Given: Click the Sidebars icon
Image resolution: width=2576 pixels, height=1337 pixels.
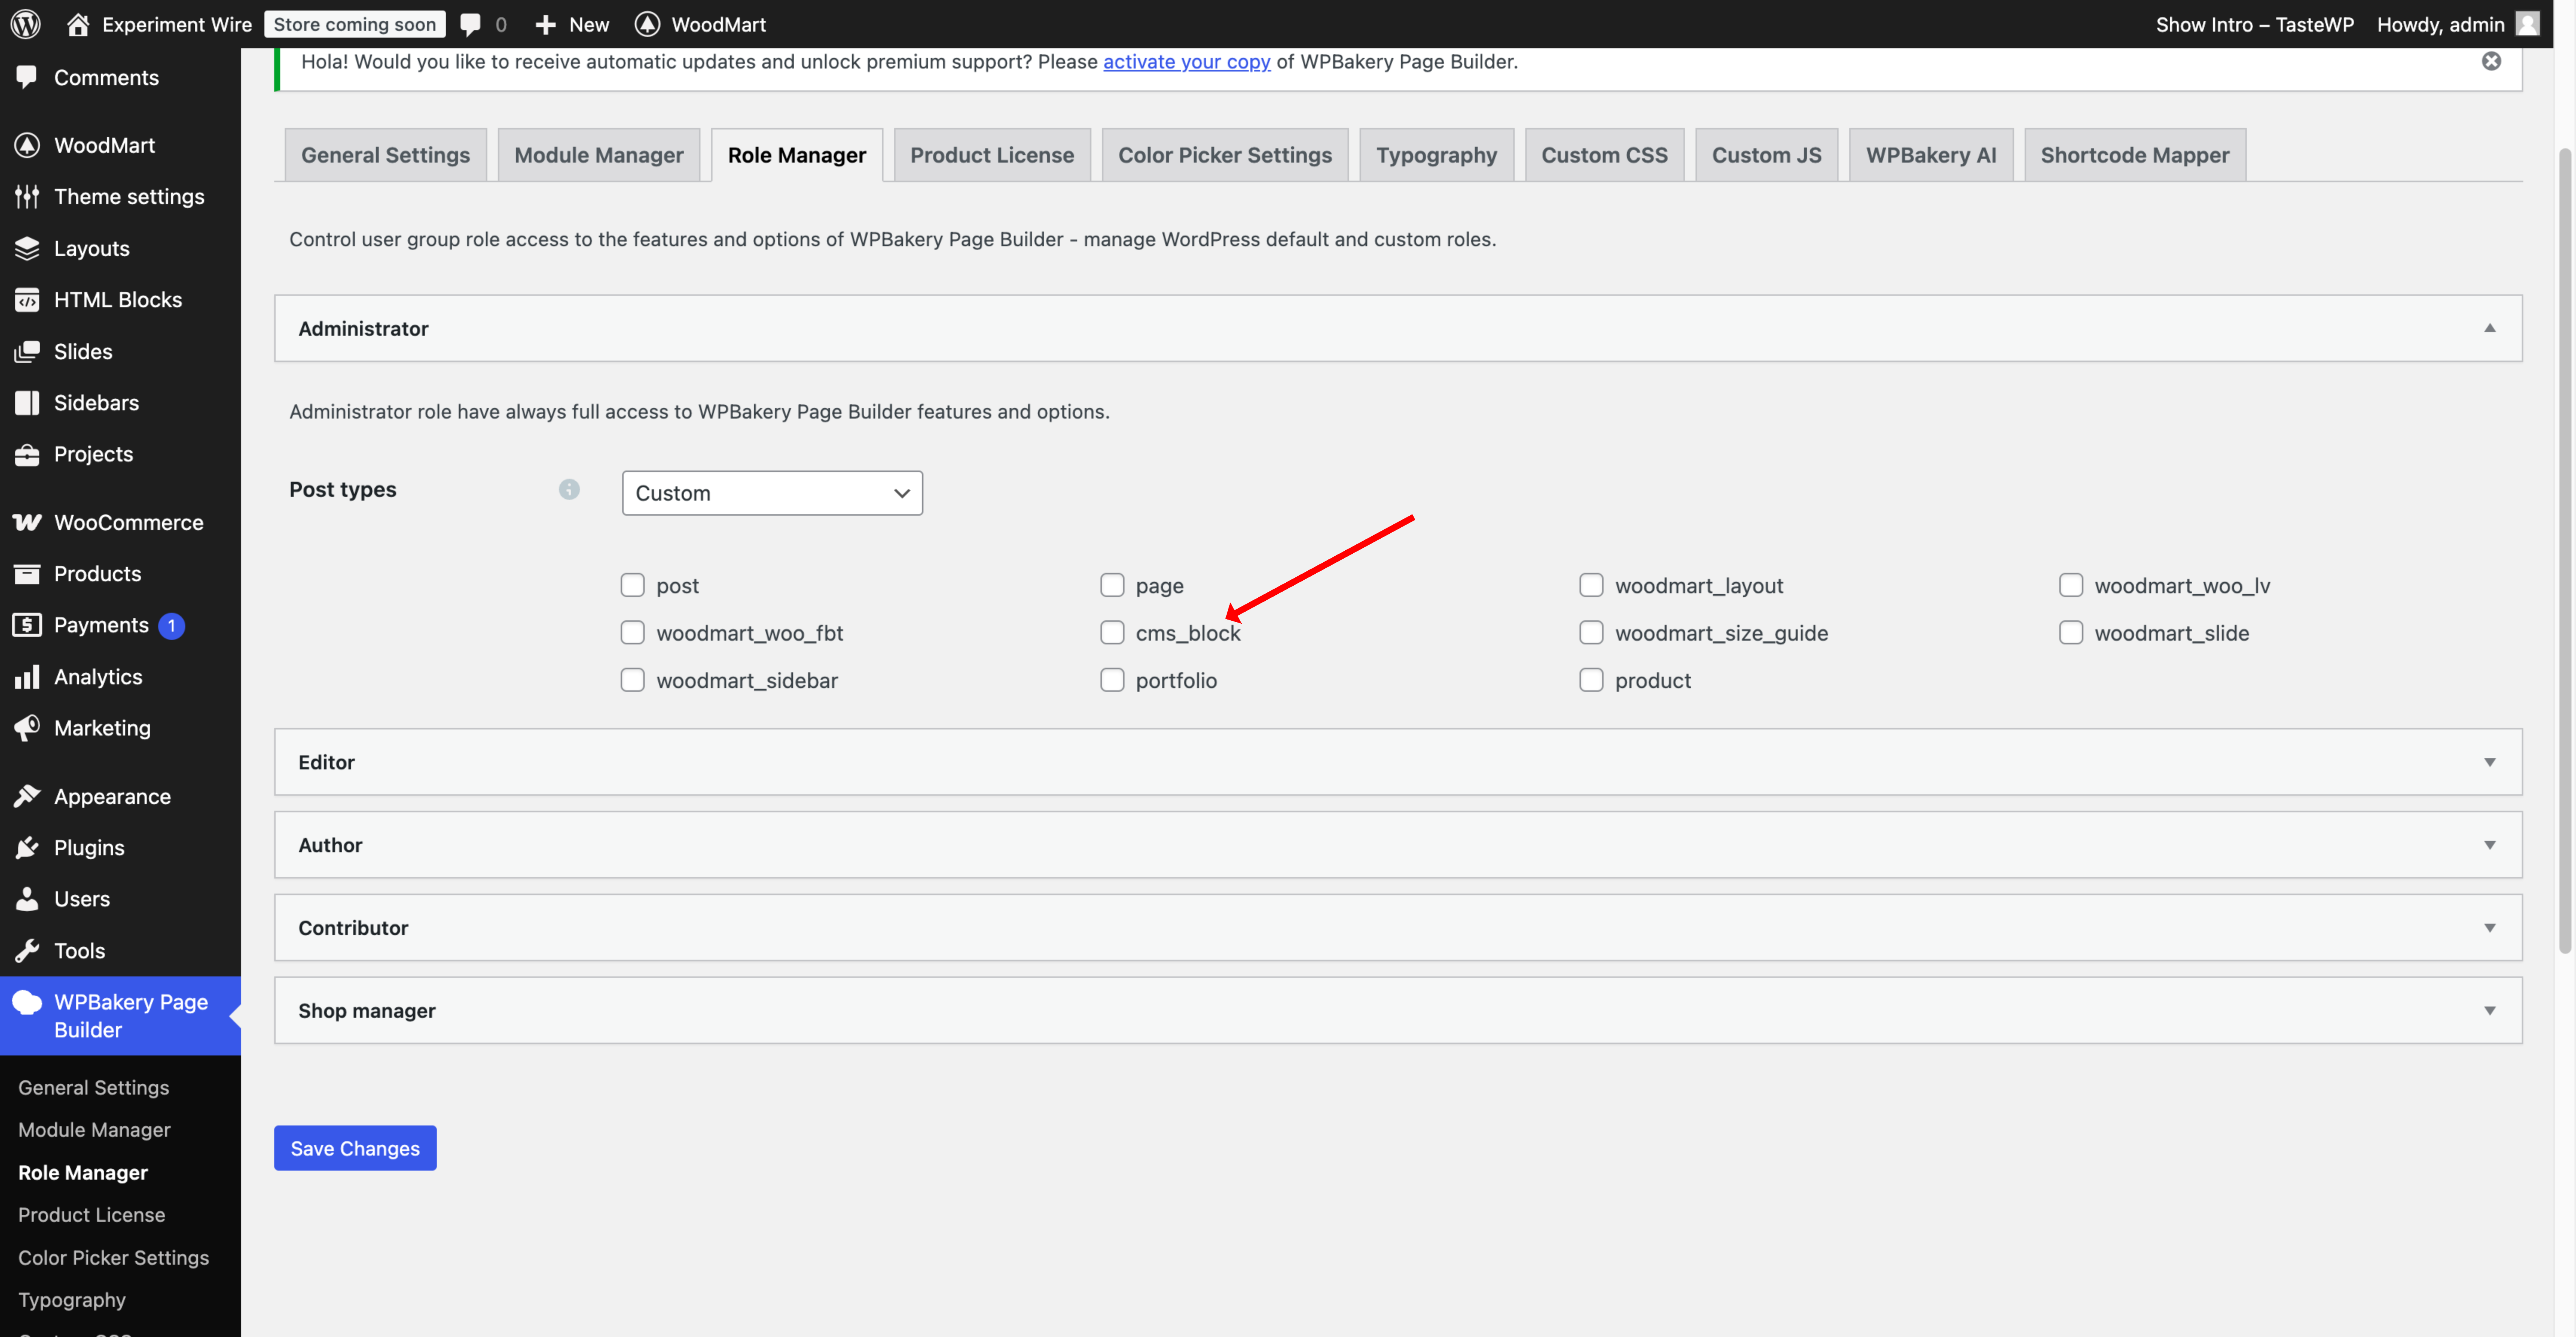Looking at the screenshot, I should click(x=27, y=403).
